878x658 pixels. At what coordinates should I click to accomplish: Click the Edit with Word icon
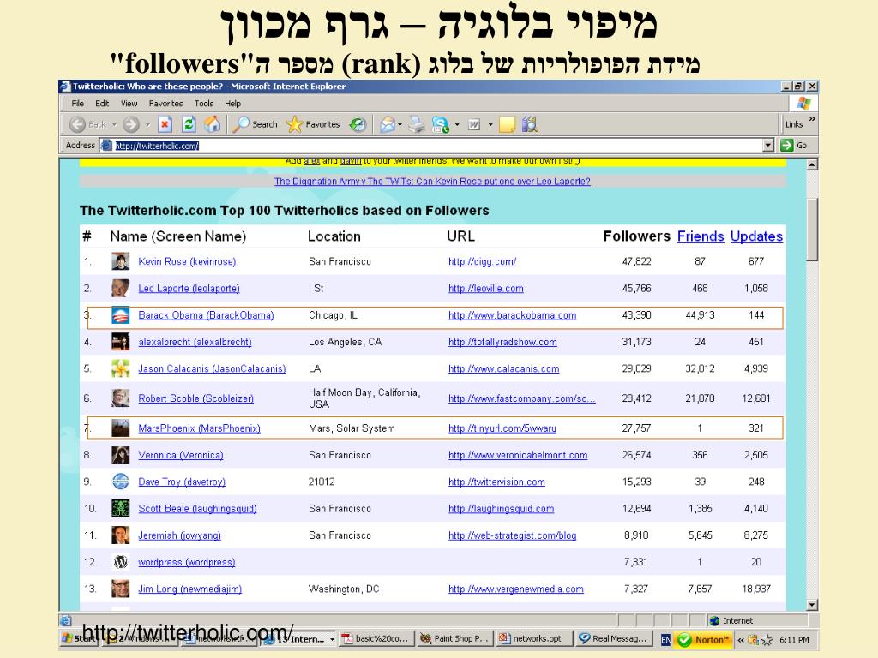[x=474, y=124]
